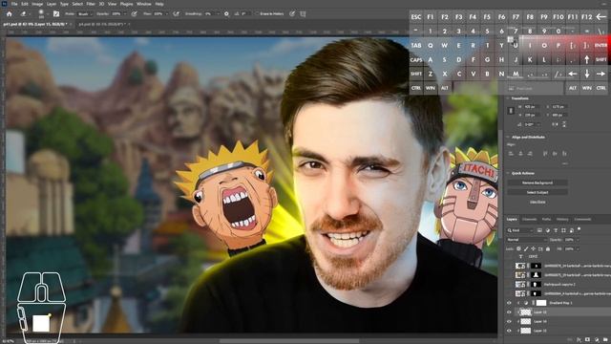Viewport: 611px width, 344px height.
Task: Align horizontal centers icon in Properties
Action: point(520,154)
